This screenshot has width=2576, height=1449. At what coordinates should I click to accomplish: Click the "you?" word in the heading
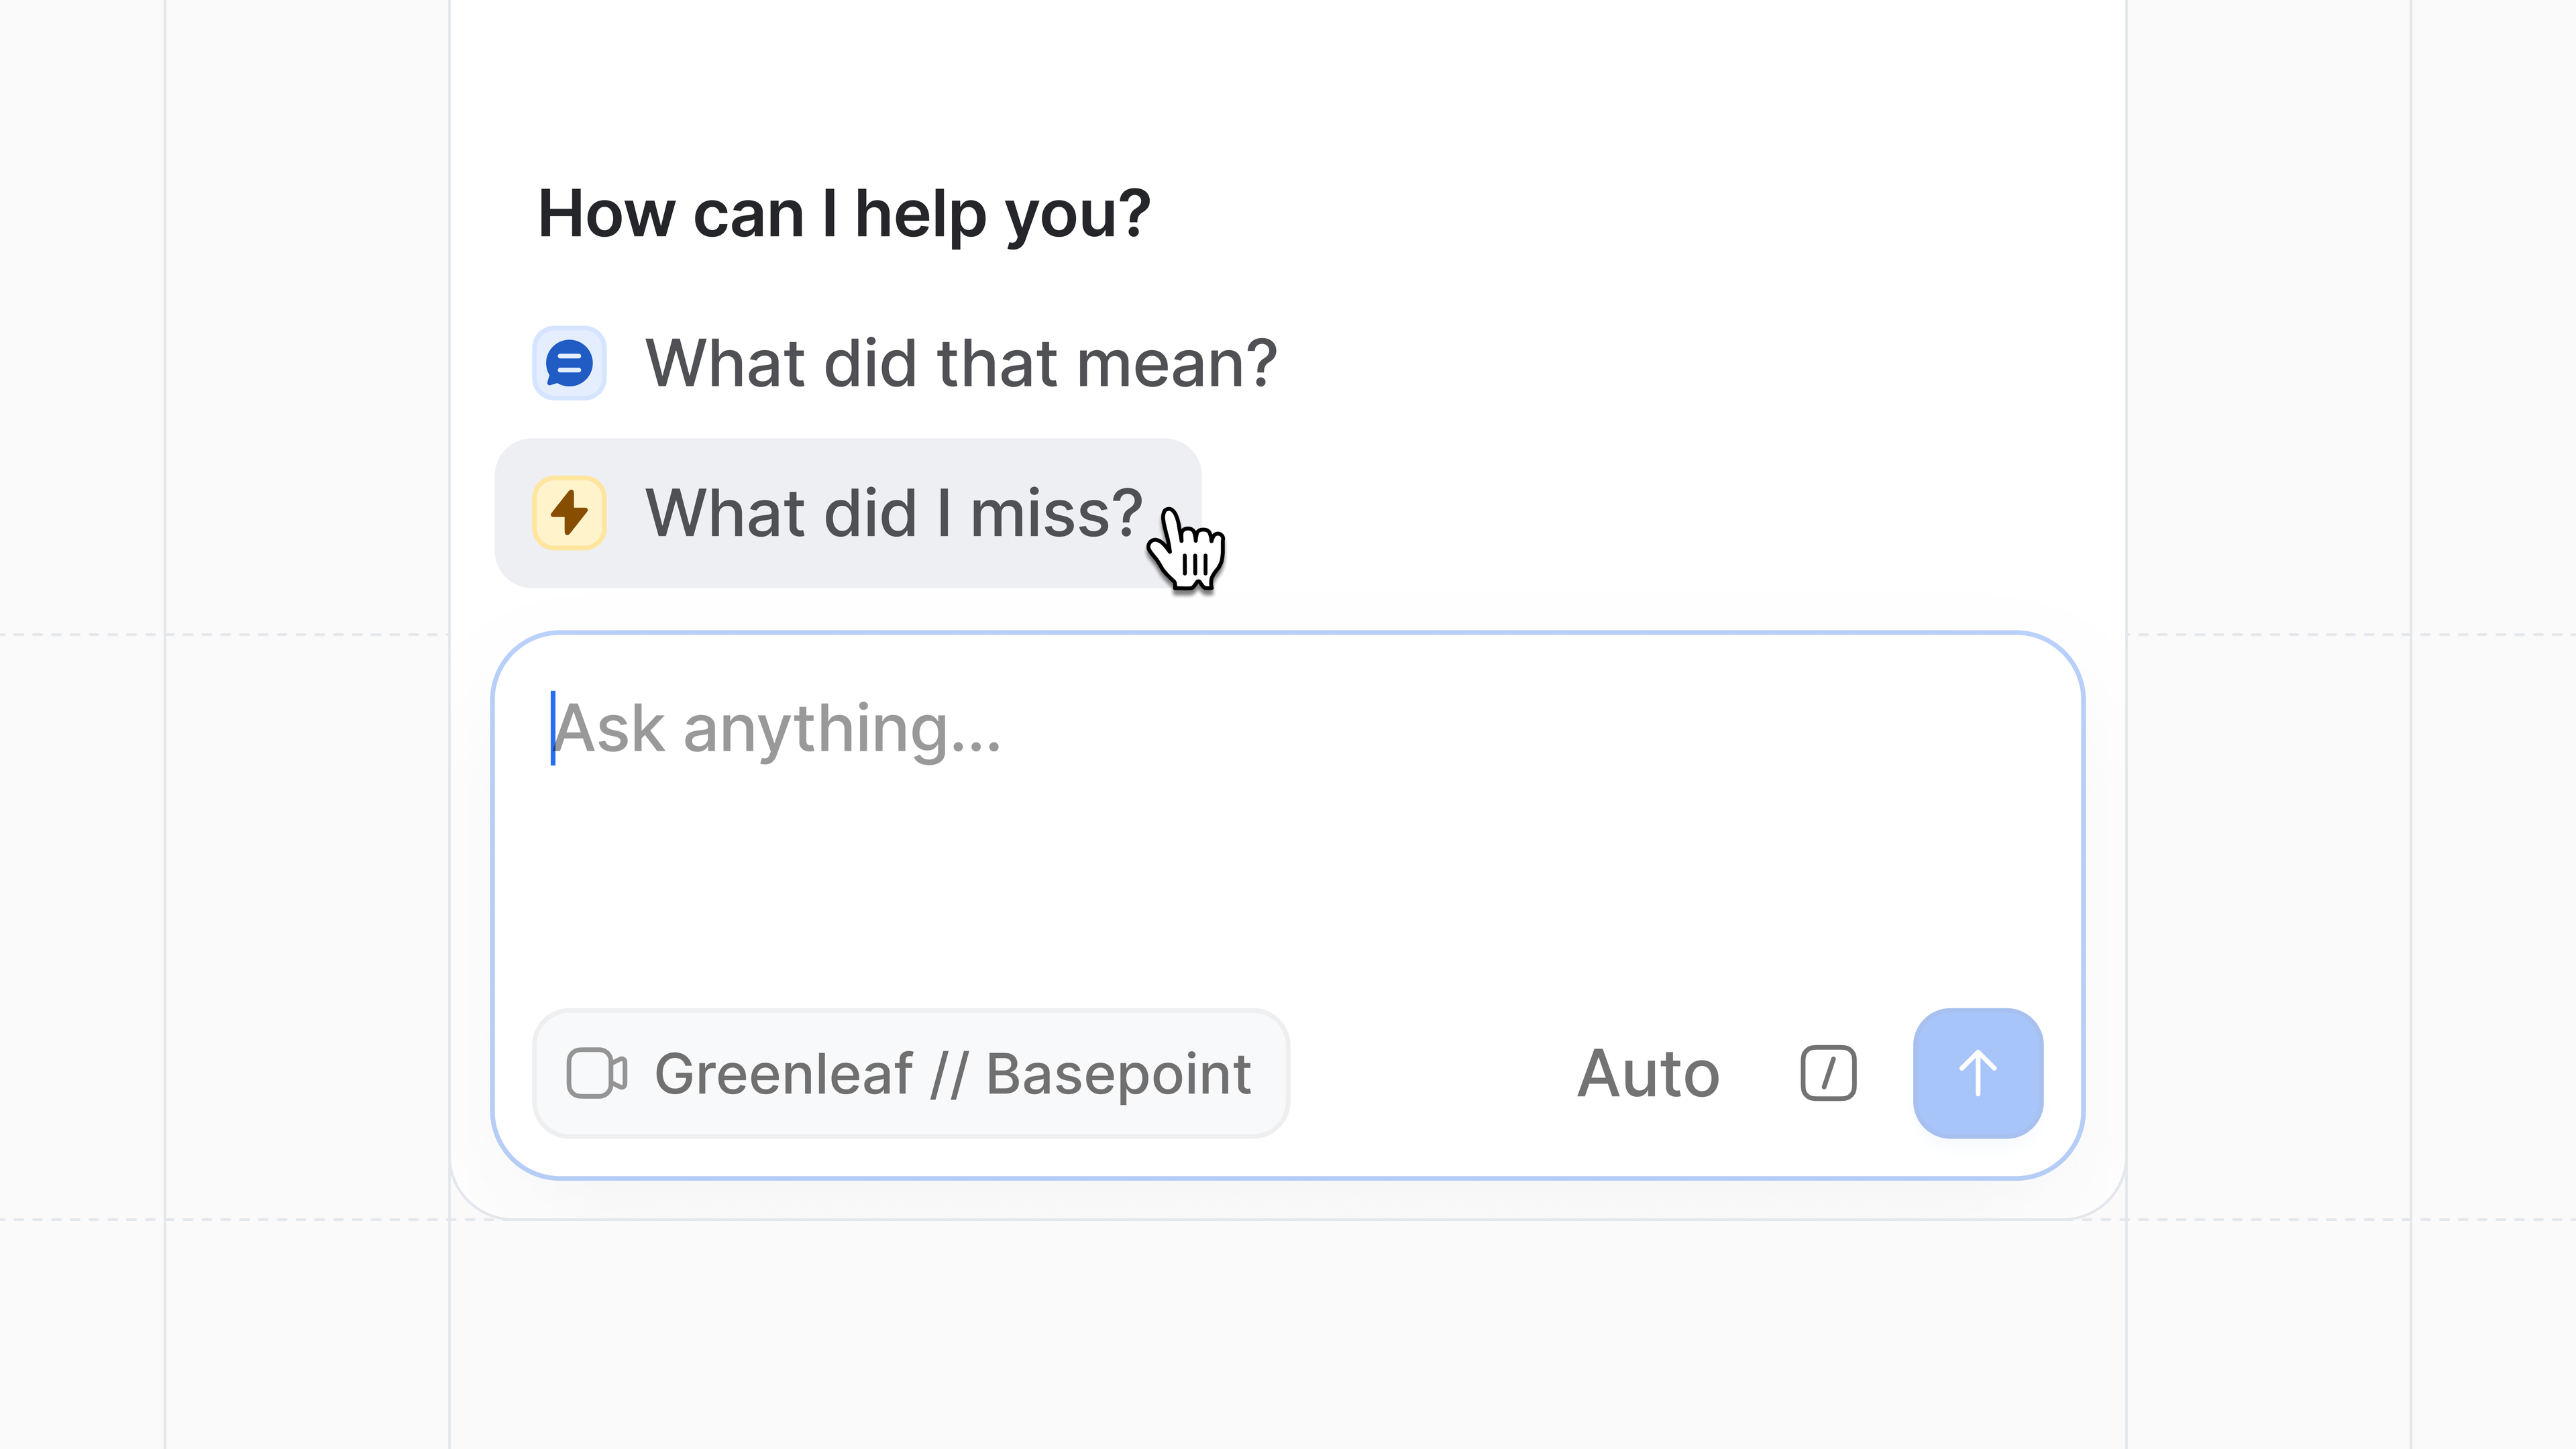click(1077, 214)
